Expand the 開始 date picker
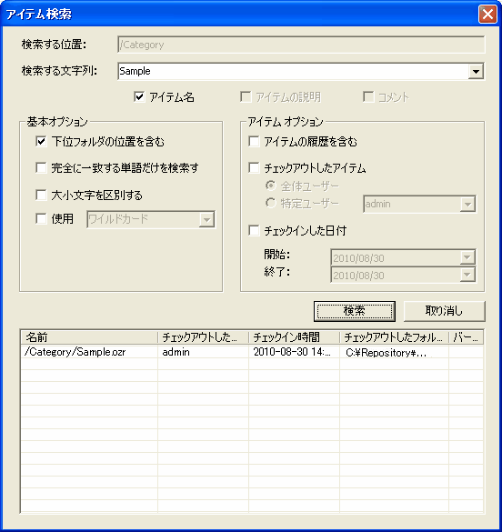 pyautogui.click(x=467, y=257)
